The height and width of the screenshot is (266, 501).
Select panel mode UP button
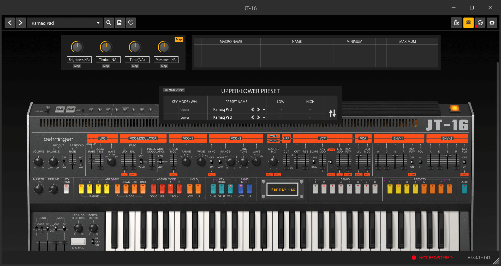click(x=249, y=189)
